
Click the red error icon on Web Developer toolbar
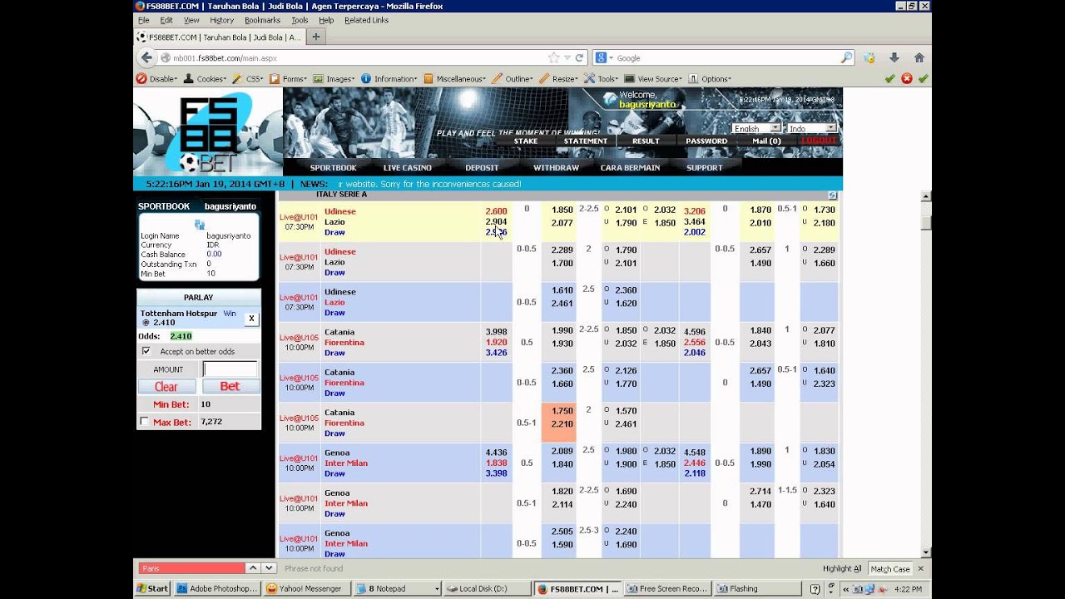point(907,78)
